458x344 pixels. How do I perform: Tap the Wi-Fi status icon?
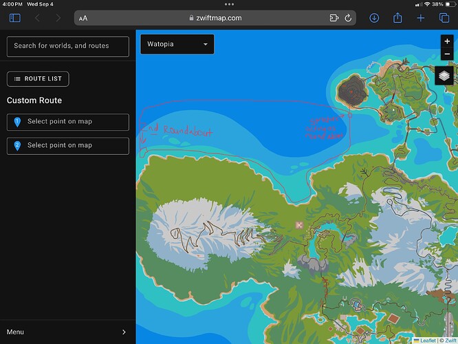[427, 4]
